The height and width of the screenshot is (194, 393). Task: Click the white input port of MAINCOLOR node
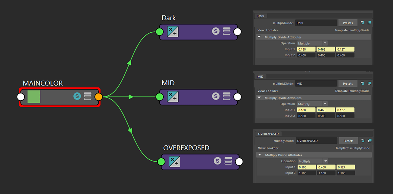(21, 97)
